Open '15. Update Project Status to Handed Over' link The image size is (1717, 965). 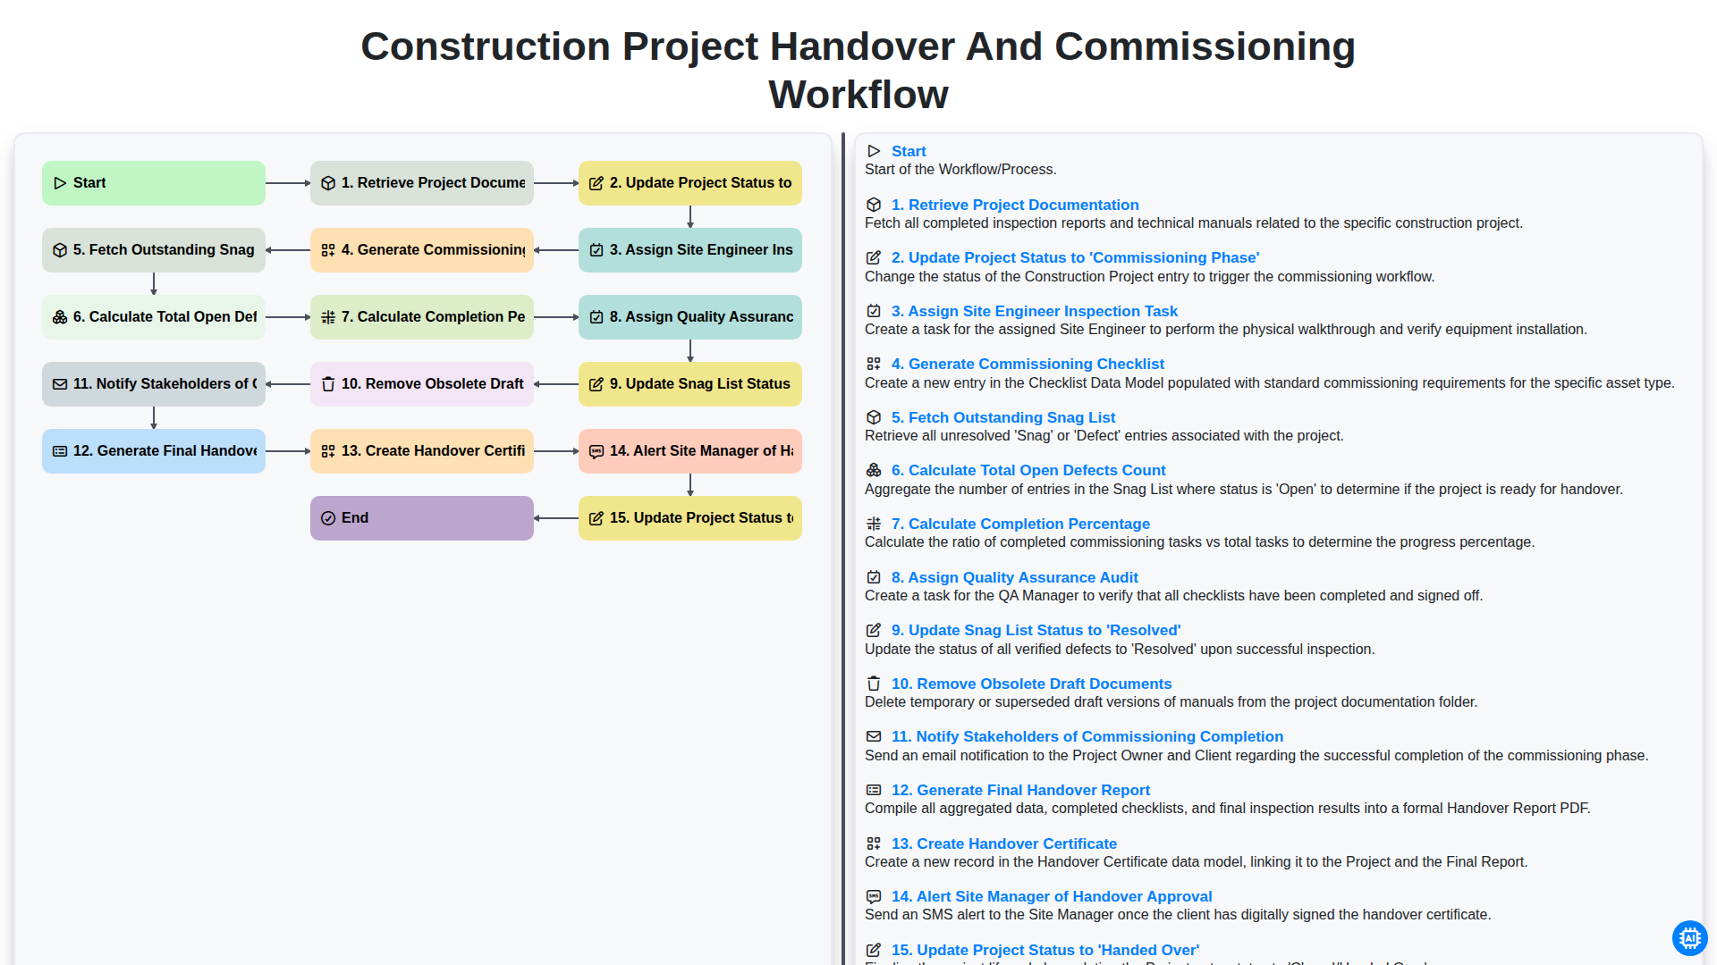pos(1045,950)
